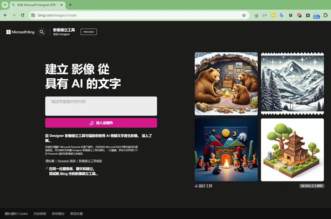Open 隱私權和 Cookie footer link
Viewport: 331px width, 219px height.
(x=16, y=214)
